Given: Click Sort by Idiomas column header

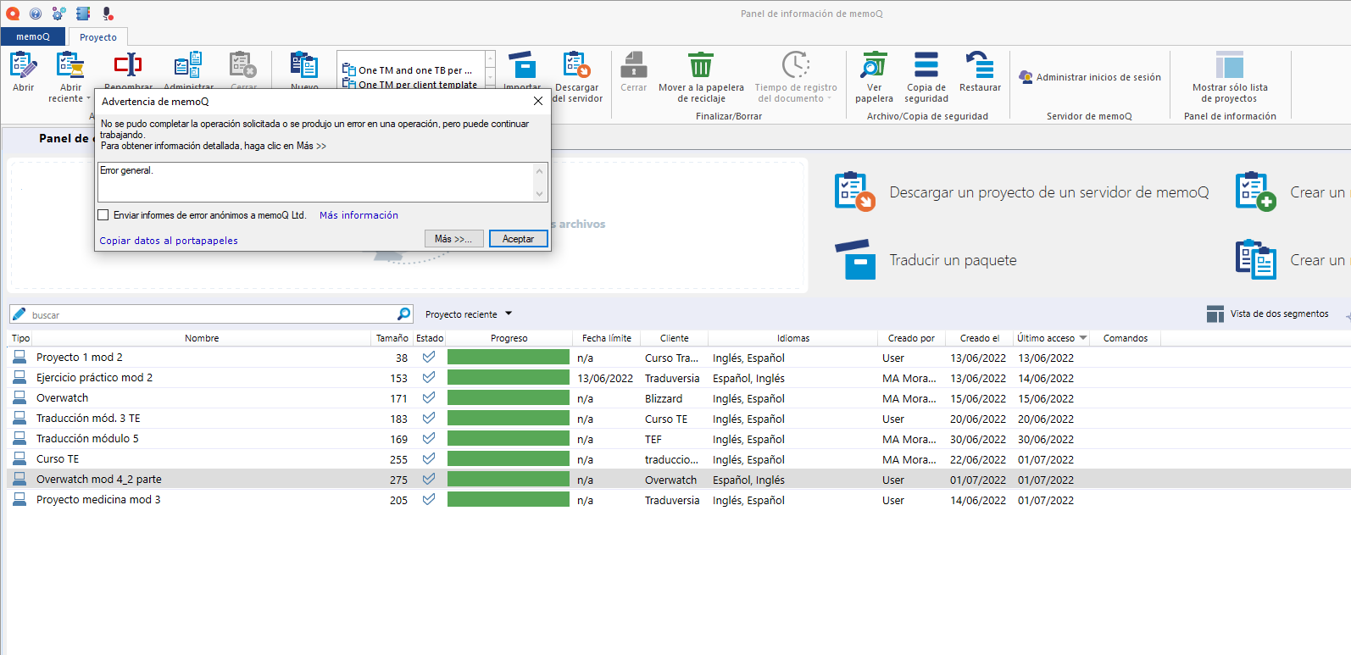Looking at the screenshot, I should [793, 338].
